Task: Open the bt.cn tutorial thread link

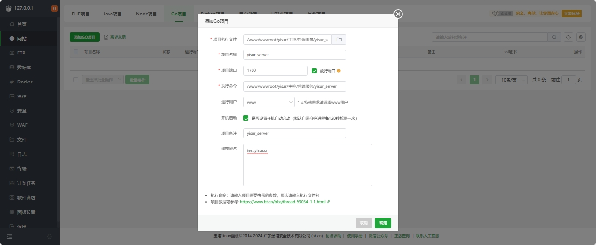Action: (283, 202)
